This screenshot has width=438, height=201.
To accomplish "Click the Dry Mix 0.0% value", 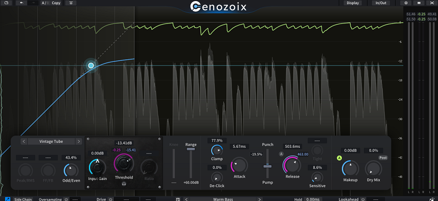I will 374,151.
